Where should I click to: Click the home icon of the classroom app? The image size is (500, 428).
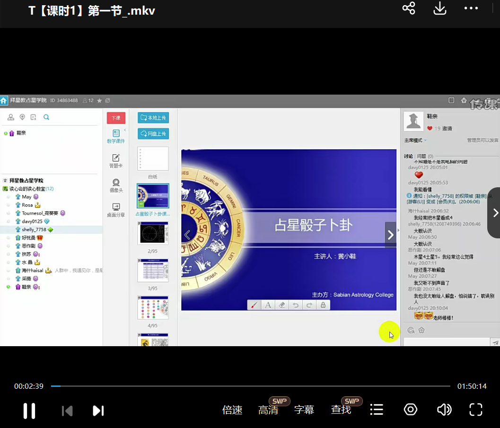coord(3,101)
